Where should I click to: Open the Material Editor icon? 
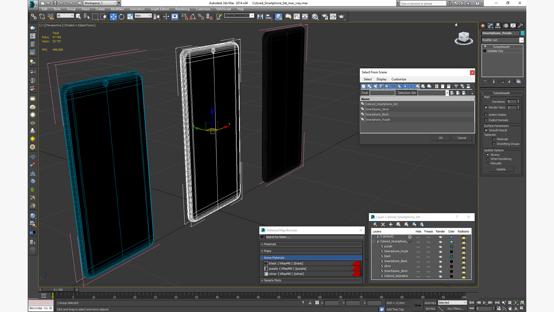315,16
